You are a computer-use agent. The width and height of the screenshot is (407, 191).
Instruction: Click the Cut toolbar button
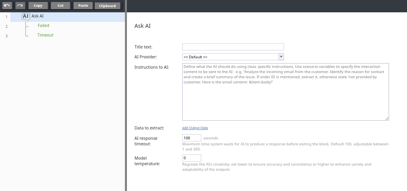click(x=60, y=6)
